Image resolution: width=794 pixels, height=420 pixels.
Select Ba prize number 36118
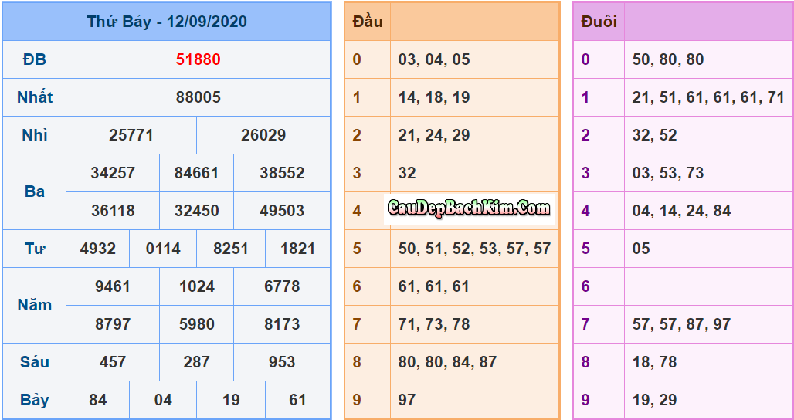pos(113,211)
